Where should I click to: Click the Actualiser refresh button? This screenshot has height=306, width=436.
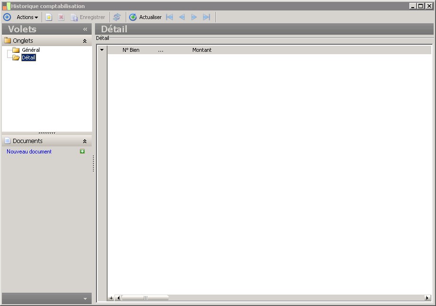point(145,17)
